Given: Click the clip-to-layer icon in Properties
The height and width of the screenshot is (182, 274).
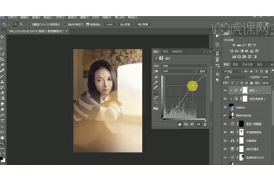Looking at the screenshot, I should coord(179,124).
